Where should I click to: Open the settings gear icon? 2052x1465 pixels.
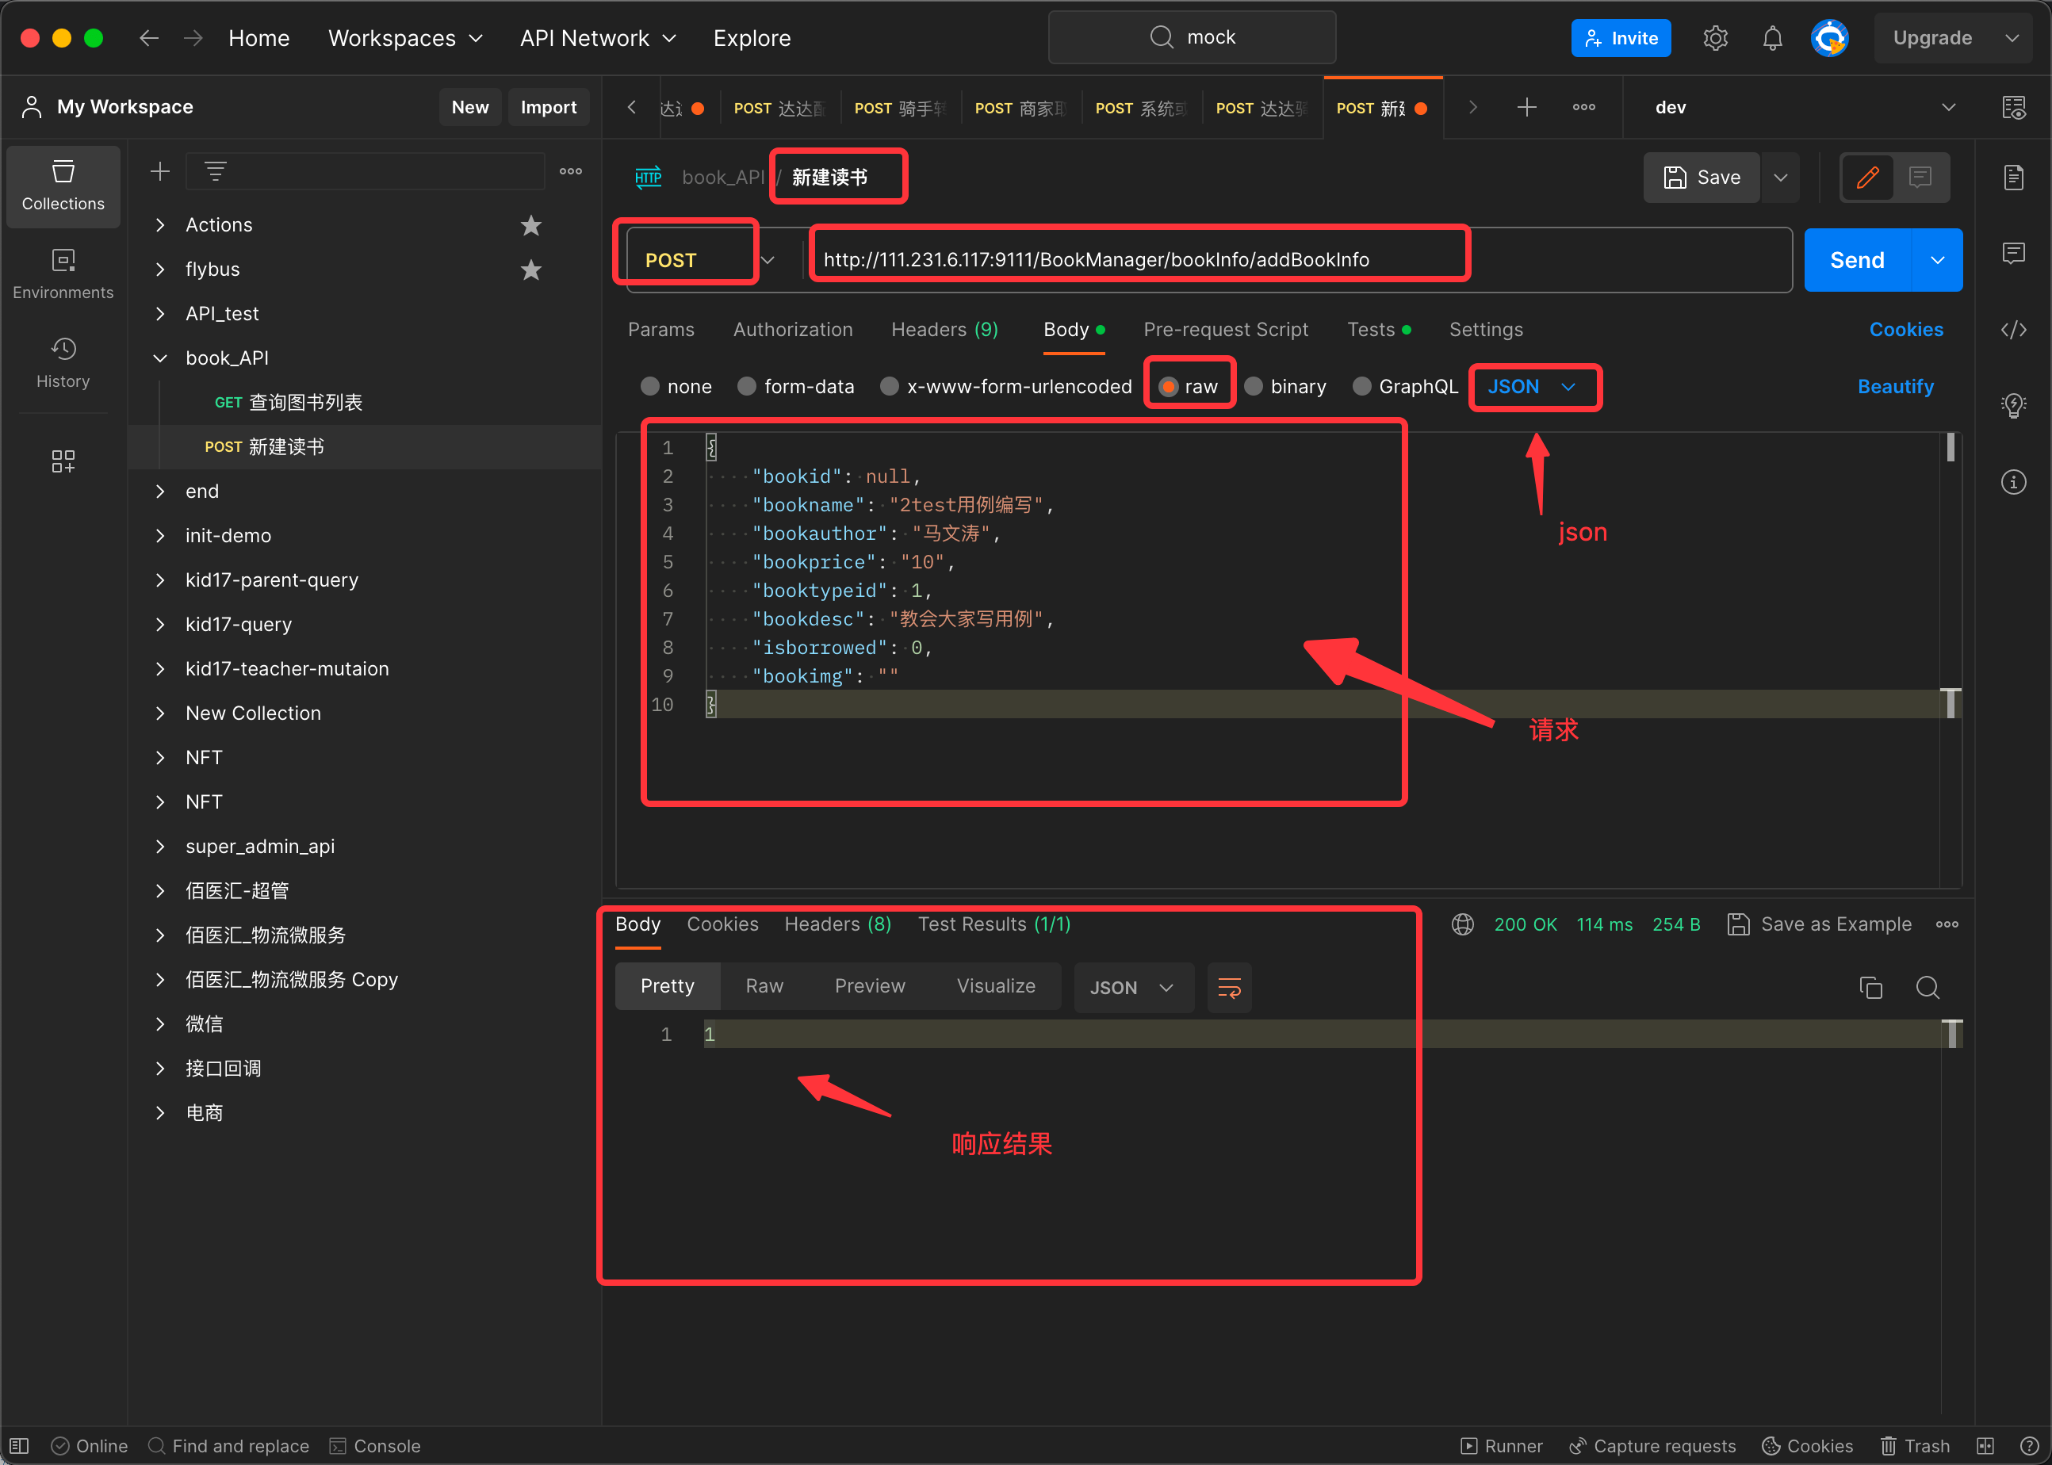point(1715,38)
